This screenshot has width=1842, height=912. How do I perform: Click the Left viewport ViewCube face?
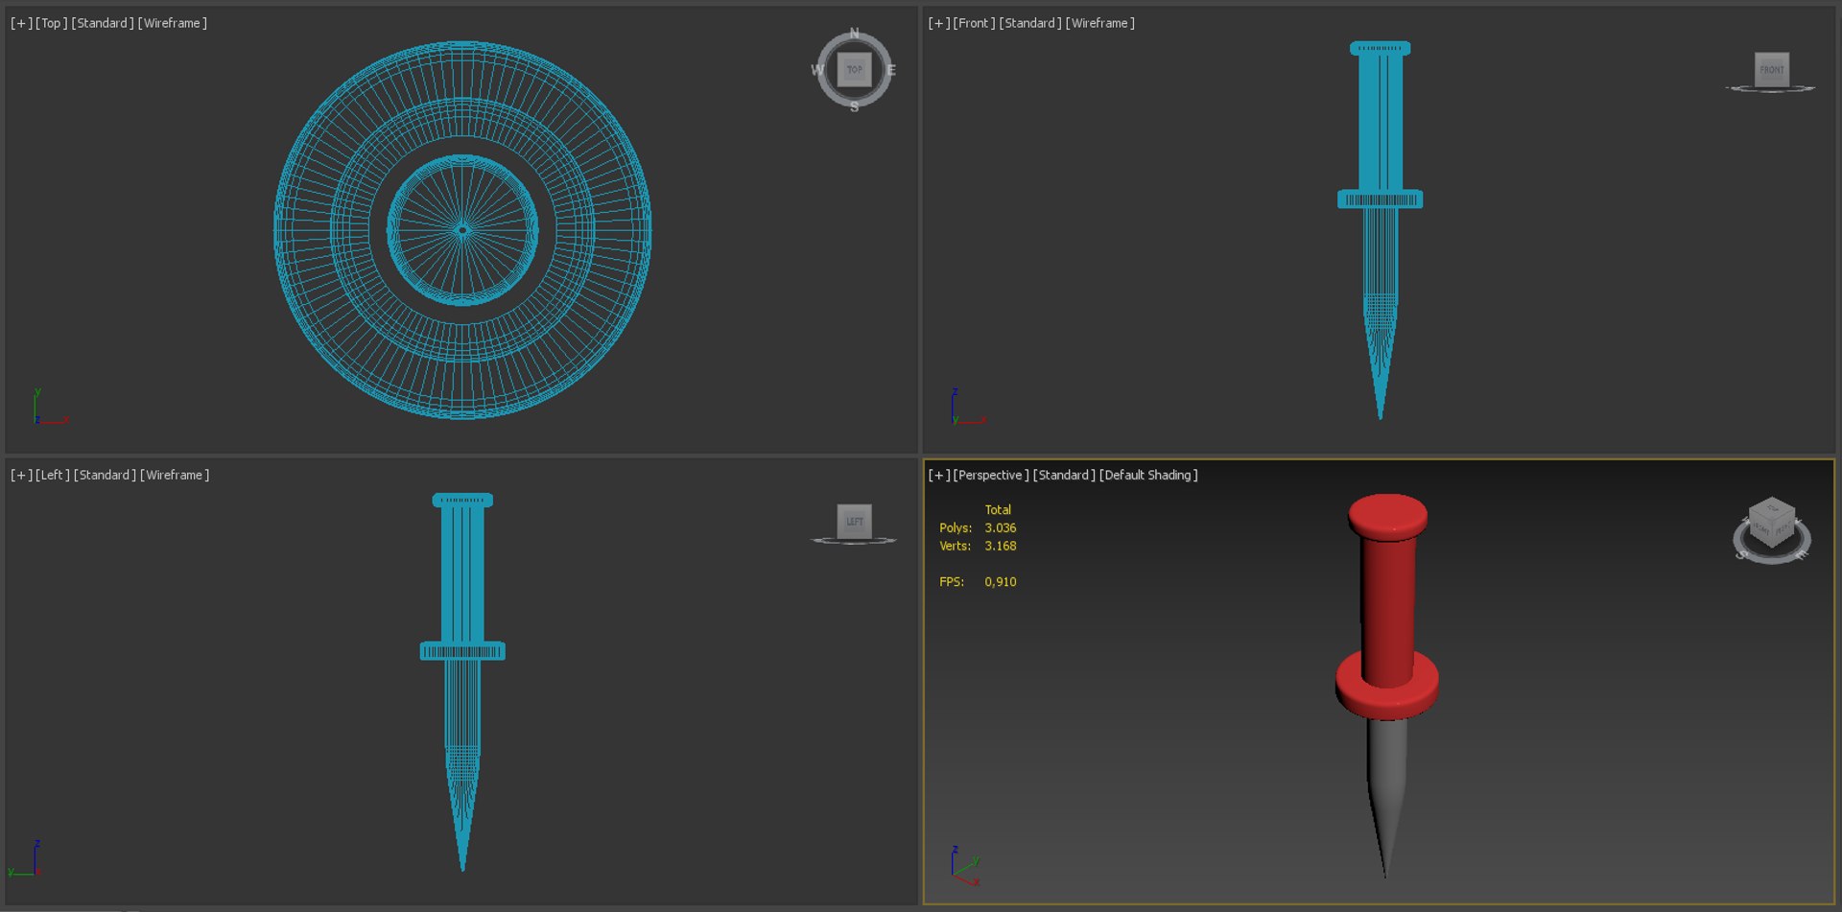(x=854, y=521)
